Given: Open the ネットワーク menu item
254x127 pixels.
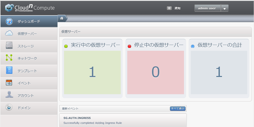Looking at the screenshot, I should (x=27, y=59).
